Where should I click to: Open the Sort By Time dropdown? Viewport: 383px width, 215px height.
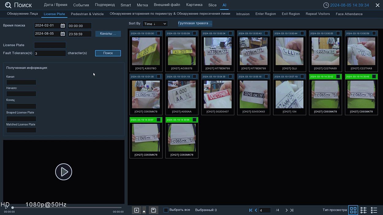click(x=155, y=24)
